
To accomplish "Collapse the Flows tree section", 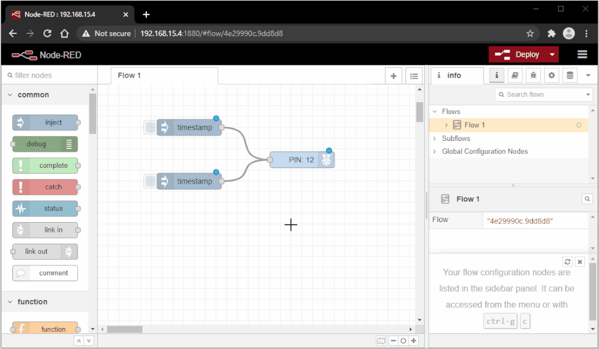I will [435, 112].
